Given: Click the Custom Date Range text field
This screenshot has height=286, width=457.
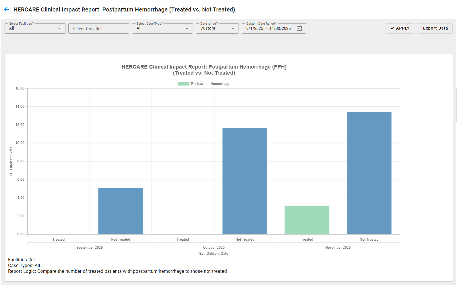Looking at the screenshot, I should (x=268, y=28).
